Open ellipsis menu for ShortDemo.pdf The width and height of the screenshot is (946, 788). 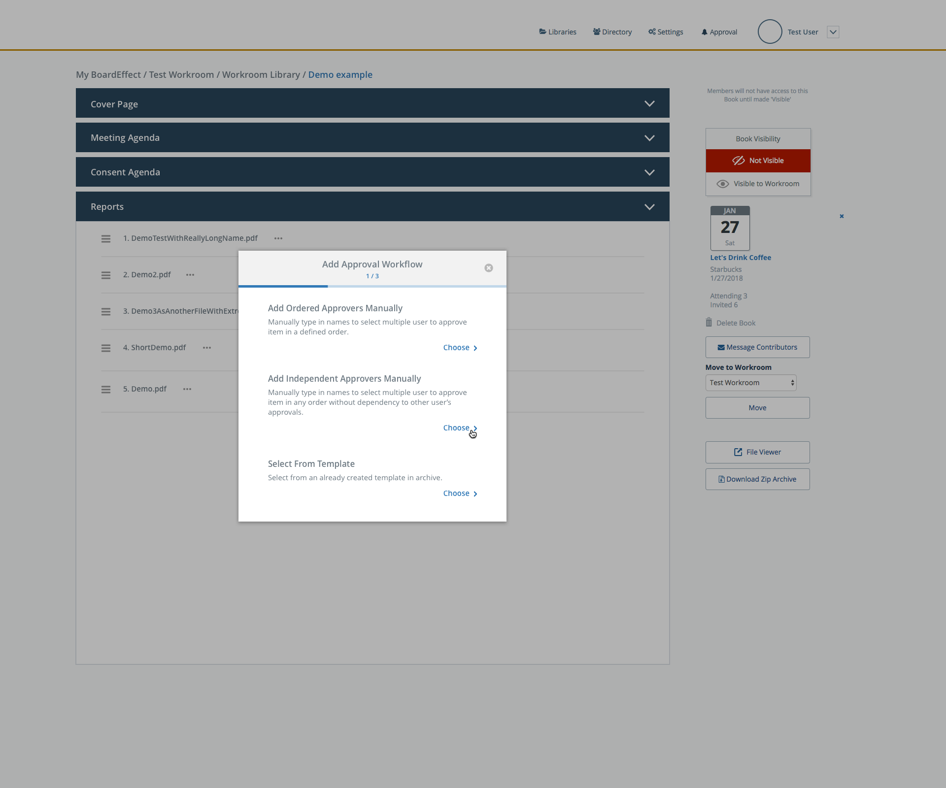207,348
